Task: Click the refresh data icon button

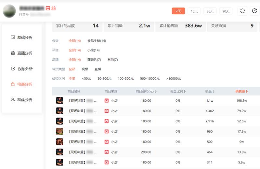Action: (x=242, y=11)
